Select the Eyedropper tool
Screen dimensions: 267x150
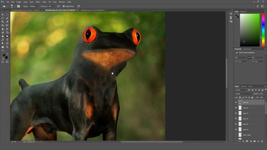[7, 22]
